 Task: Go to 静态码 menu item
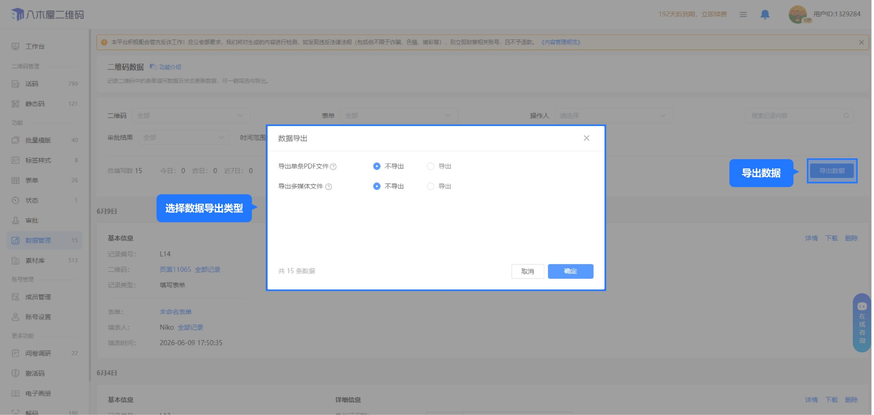click(44, 104)
